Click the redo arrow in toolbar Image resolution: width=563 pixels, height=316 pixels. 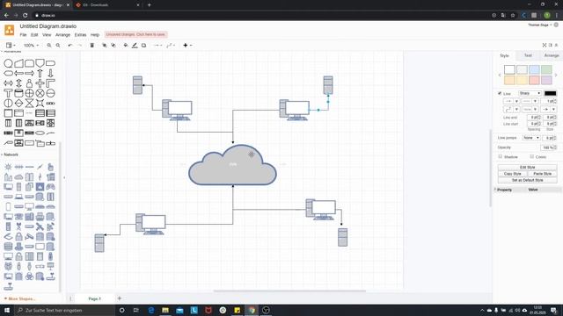click(80, 46)
